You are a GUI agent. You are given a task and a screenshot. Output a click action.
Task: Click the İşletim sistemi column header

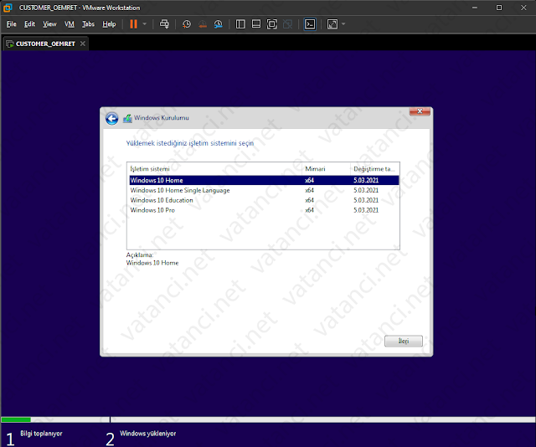(214, 169)
